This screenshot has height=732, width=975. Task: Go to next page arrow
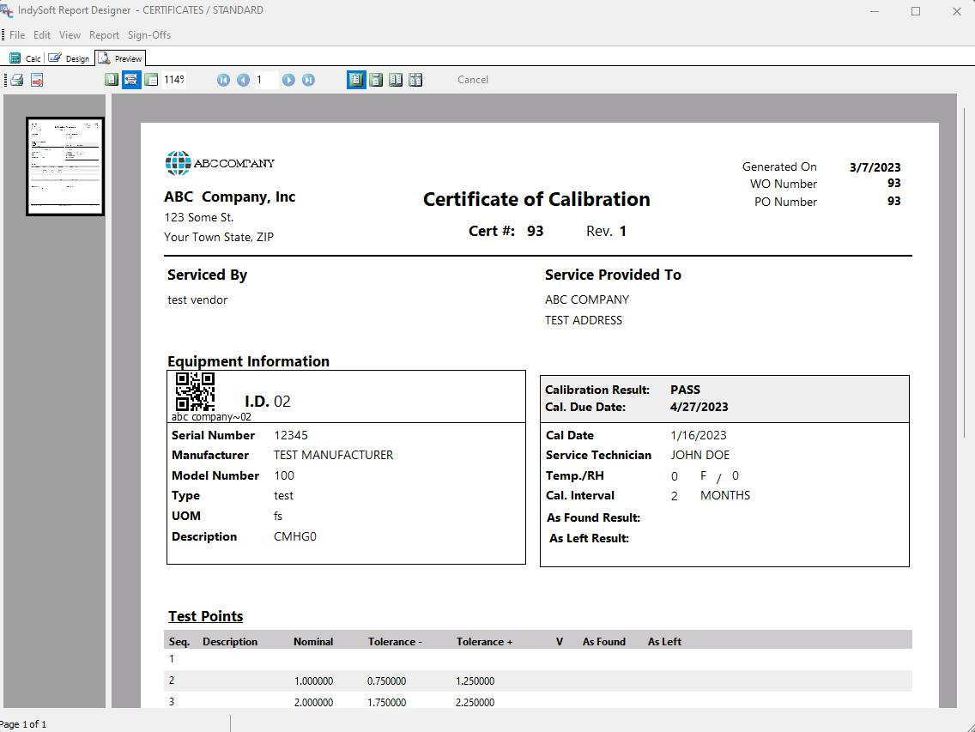[x=288, y=80]
